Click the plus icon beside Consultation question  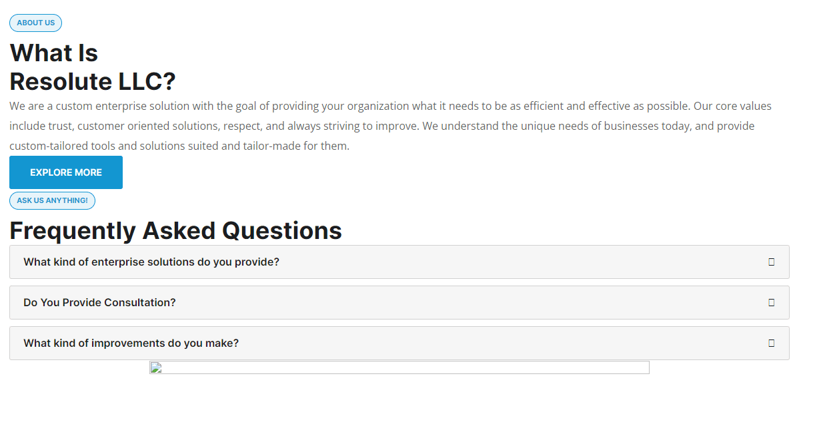coord(771,303)
